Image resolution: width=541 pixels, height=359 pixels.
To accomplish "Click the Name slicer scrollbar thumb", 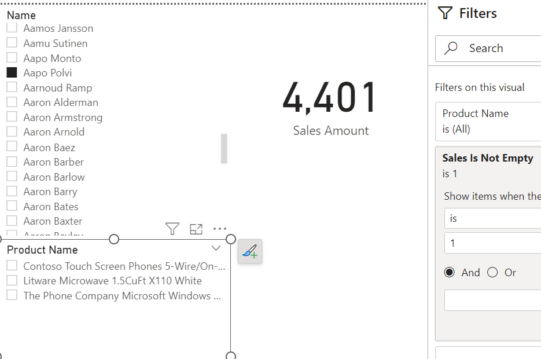I will point(224,148).
